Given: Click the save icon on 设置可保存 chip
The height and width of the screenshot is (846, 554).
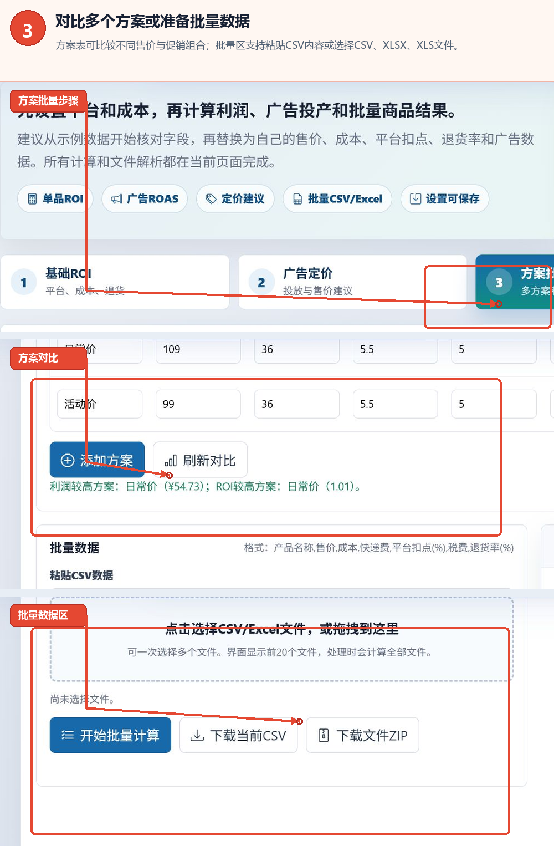Looking at the screenshot, I should click(x=416, y=198).
